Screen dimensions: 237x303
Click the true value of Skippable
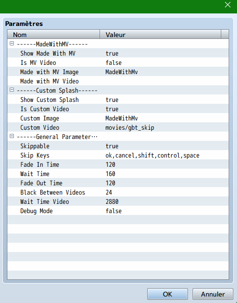point(112,146)
